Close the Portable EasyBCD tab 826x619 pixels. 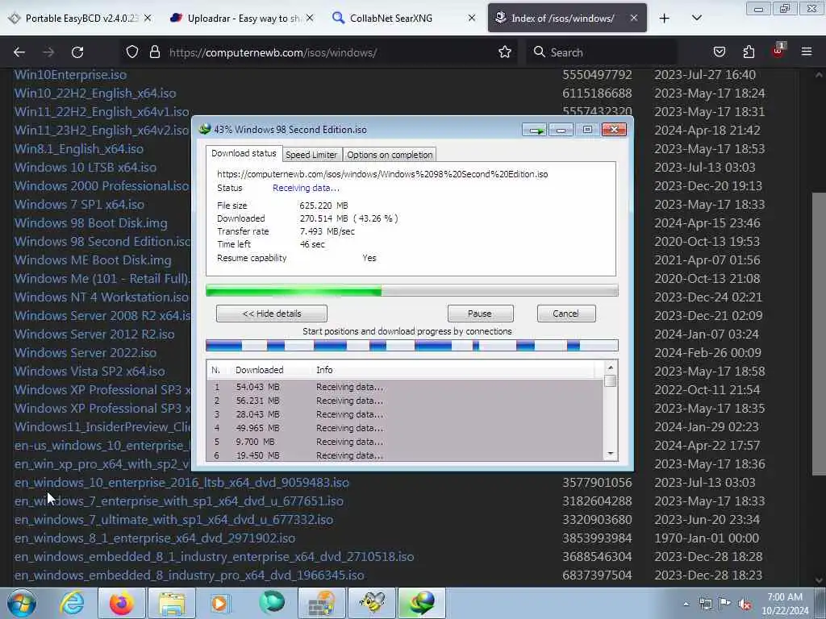click(148, 18)
